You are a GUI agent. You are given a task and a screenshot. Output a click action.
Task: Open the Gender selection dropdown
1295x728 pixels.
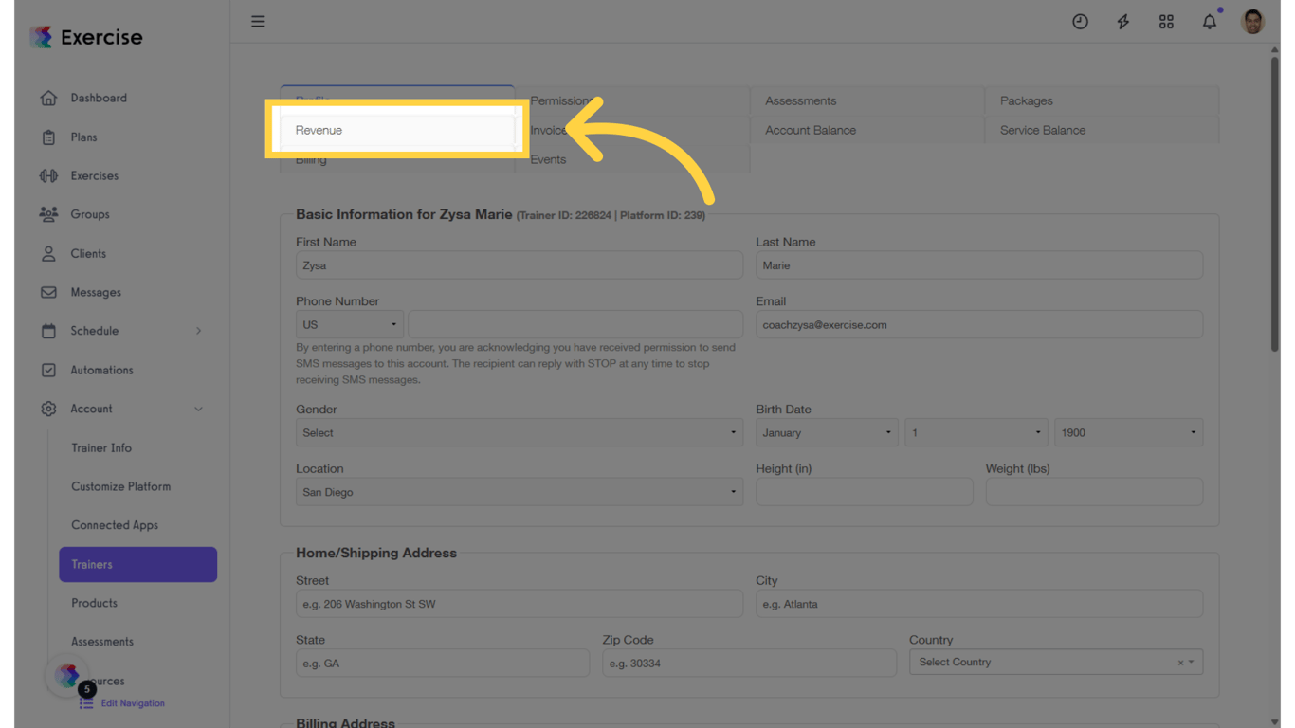pos(519,432)
